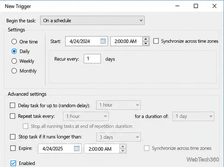The image size is (224, 167).
Task: Uncheck the Enabled checkbox
Action: click(13, 163)
